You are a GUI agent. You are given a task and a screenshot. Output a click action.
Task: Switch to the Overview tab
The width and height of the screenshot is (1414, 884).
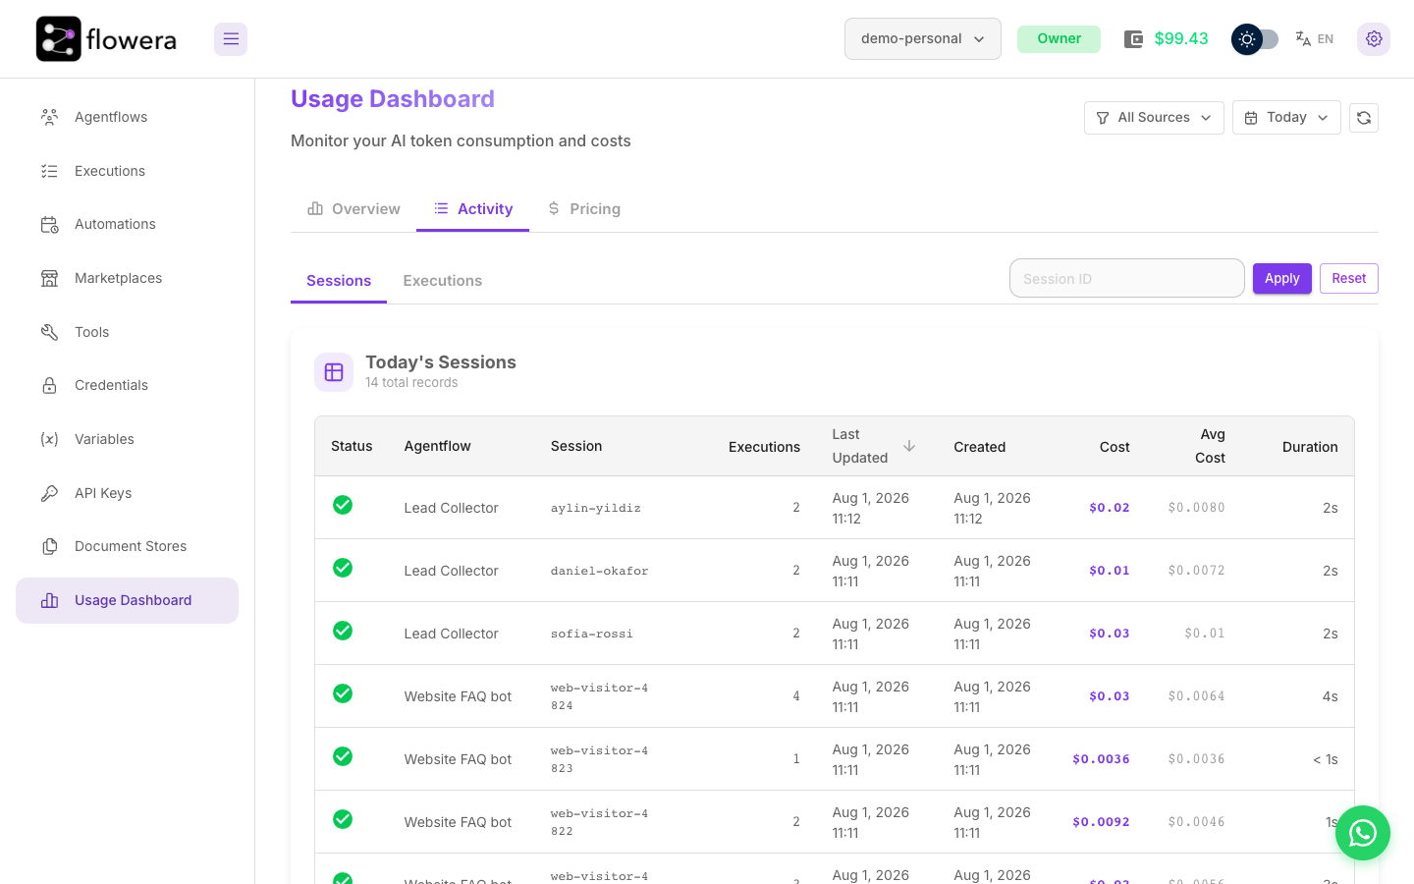[x=353, y=208]
